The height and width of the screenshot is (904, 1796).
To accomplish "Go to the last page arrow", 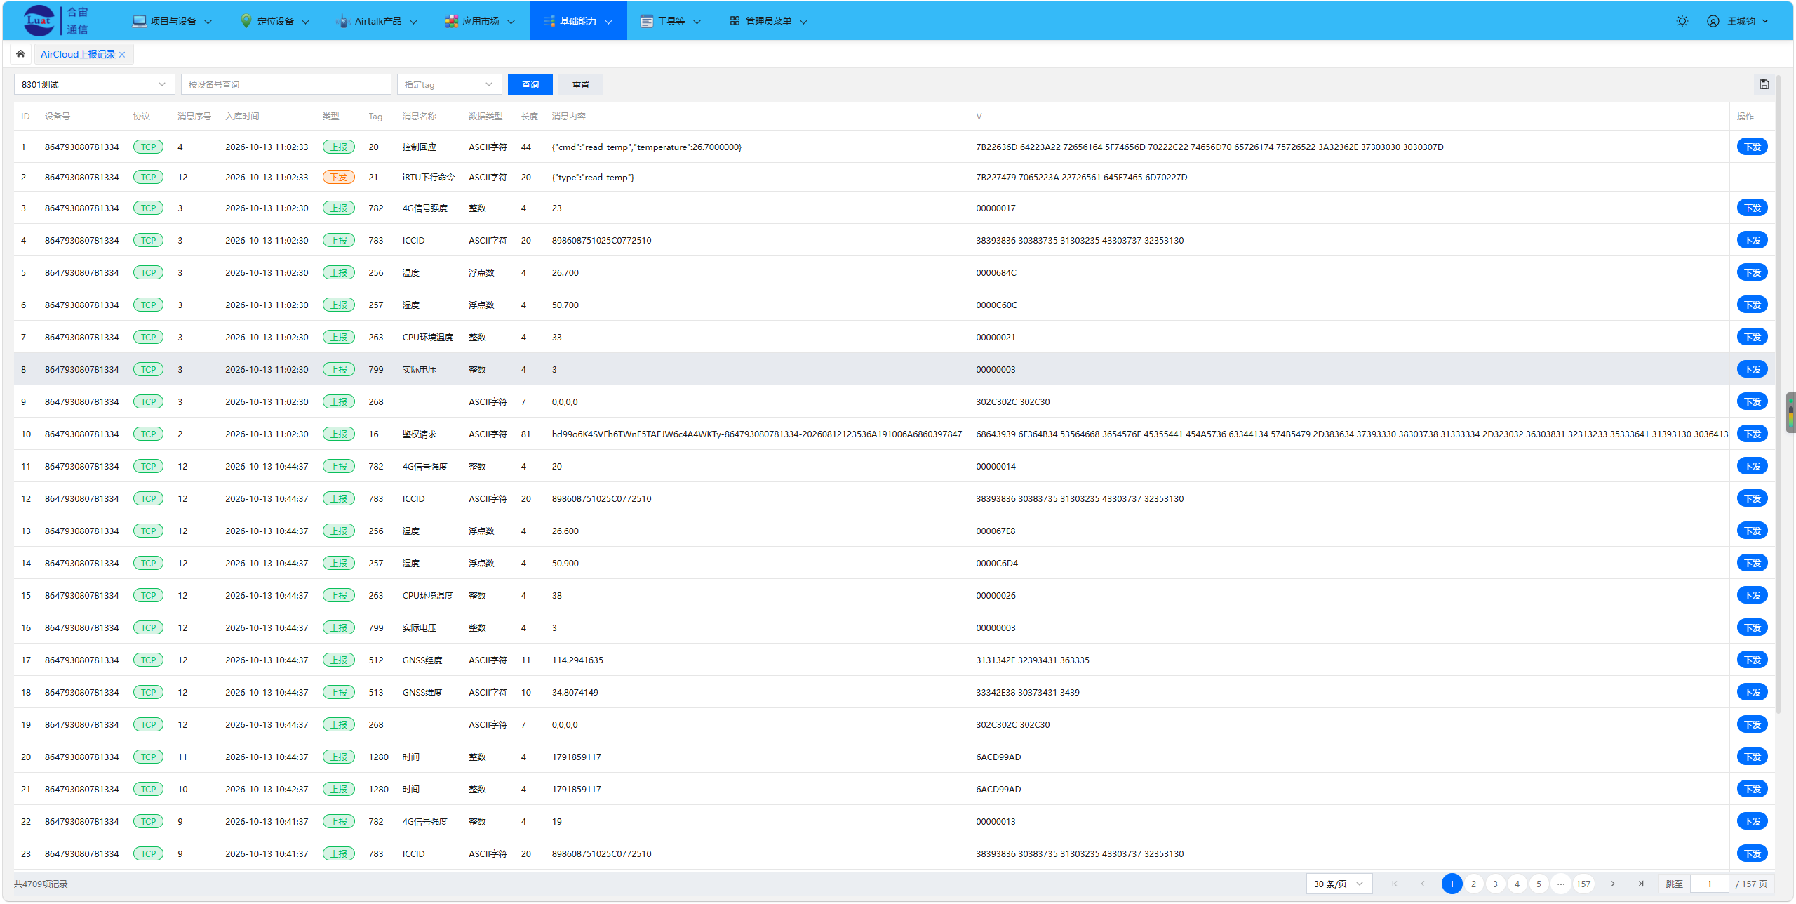I will (1641, 884).
